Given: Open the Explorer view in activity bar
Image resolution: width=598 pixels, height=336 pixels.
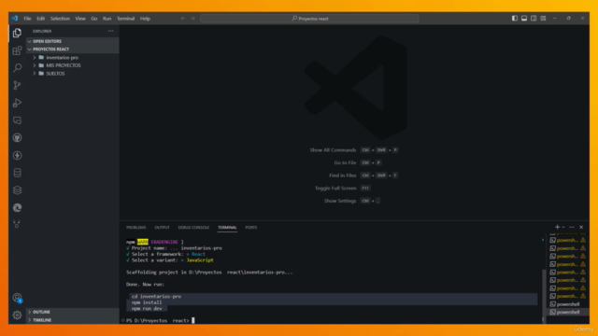Looking at the screenshot, I should (x=17, y=34).
